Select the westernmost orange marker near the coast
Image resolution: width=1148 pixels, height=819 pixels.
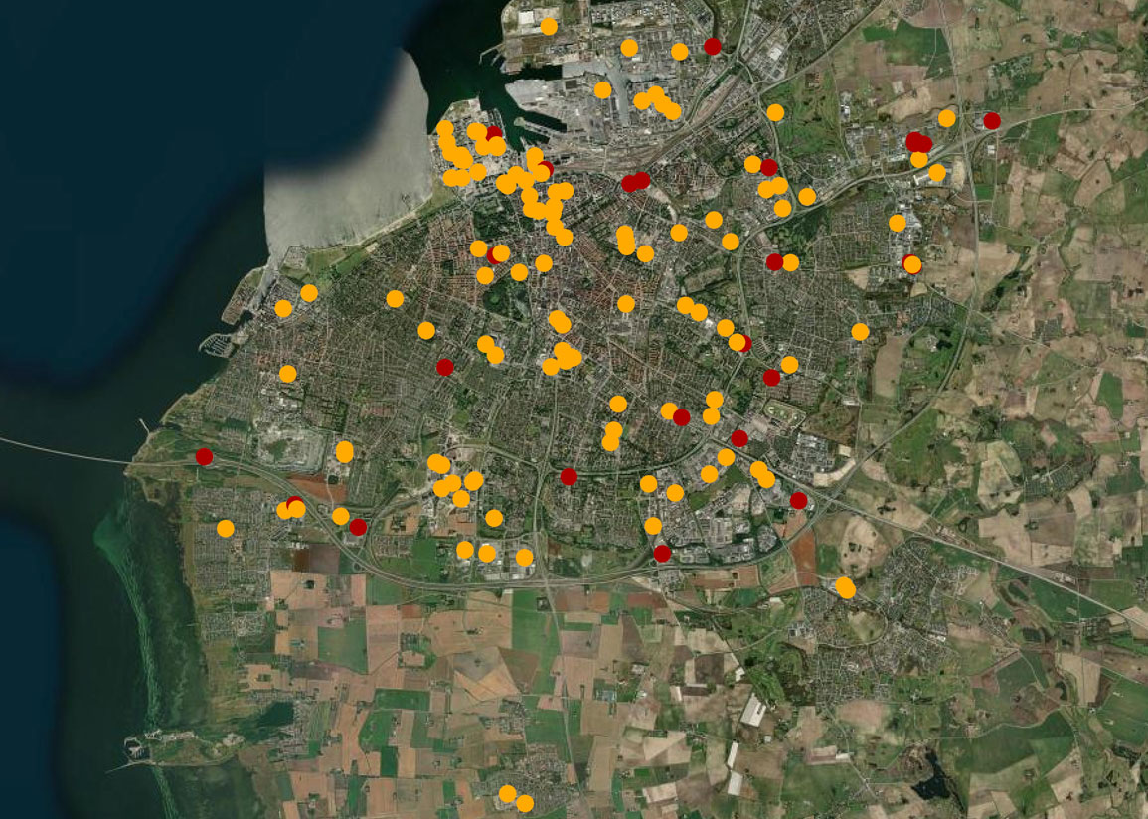(226, 528)
